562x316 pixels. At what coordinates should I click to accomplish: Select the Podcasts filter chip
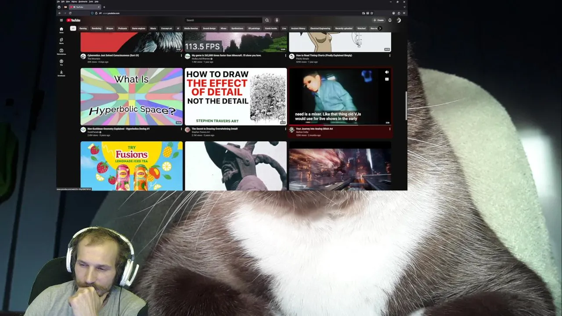(122, 29)
